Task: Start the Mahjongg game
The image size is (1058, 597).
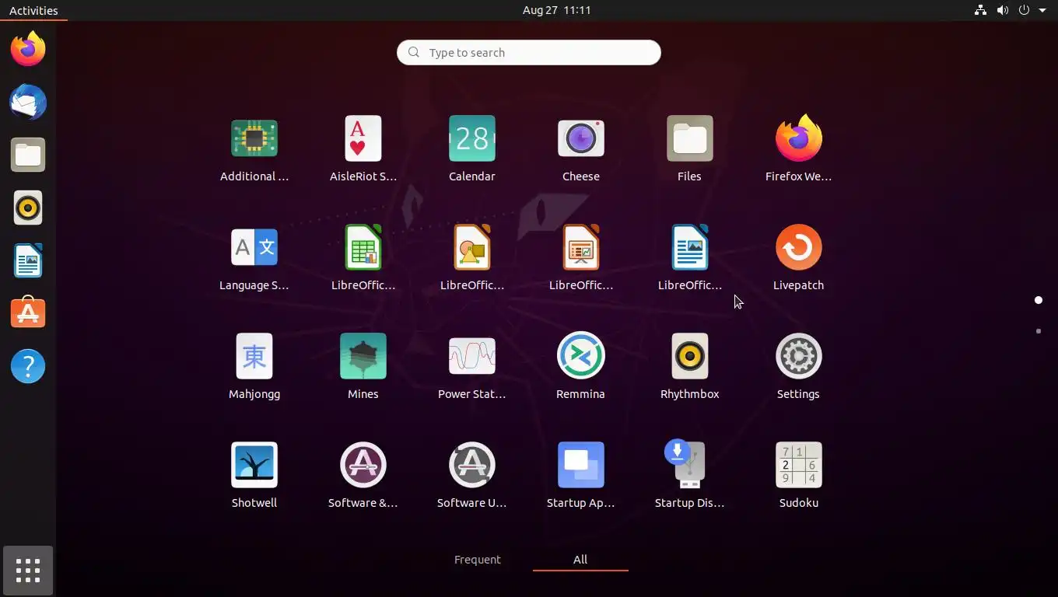Action: pyautogui.click(x=254, y=357)
